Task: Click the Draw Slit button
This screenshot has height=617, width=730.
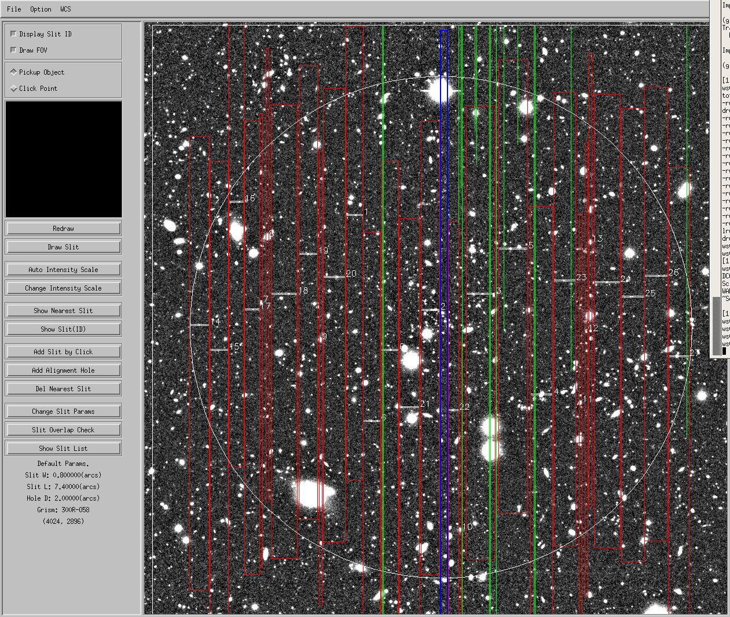Action: click(x=64, y=247)
